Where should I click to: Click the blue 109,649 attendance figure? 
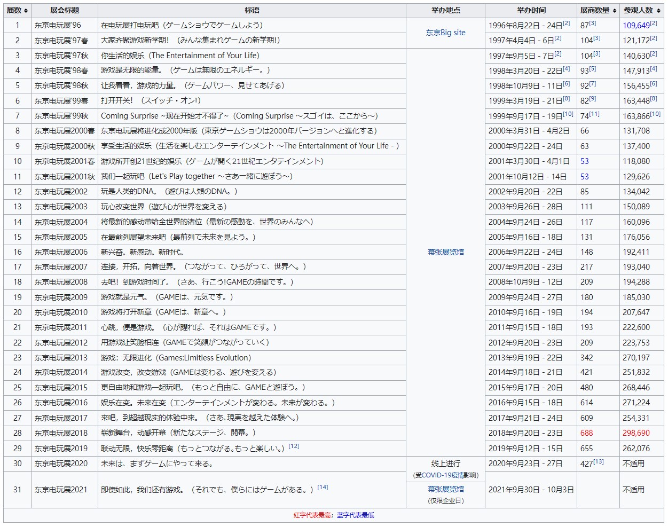635,26
